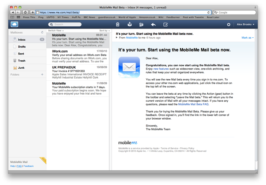
Task: Open the NY Times bookmark
Action: [63, 17]
